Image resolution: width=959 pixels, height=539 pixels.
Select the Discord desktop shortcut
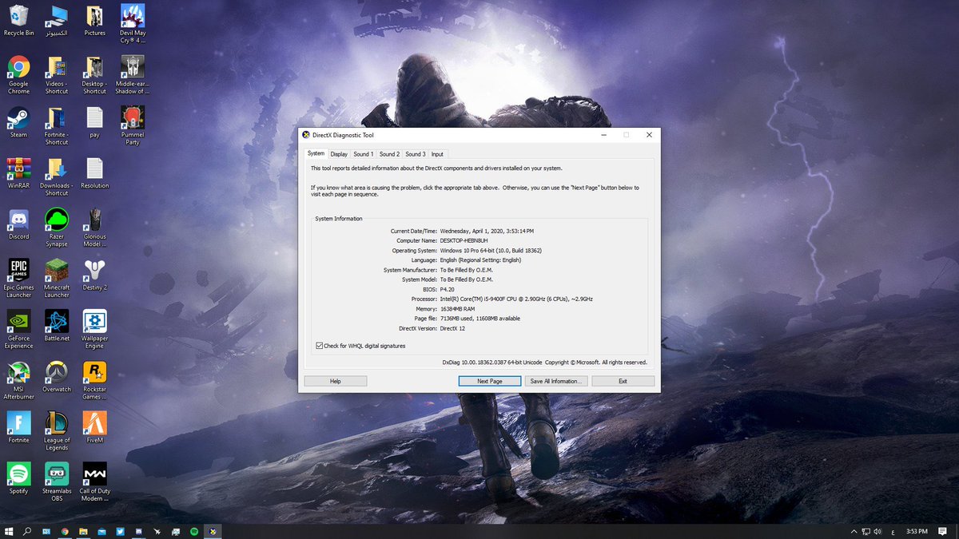[18, 224]
